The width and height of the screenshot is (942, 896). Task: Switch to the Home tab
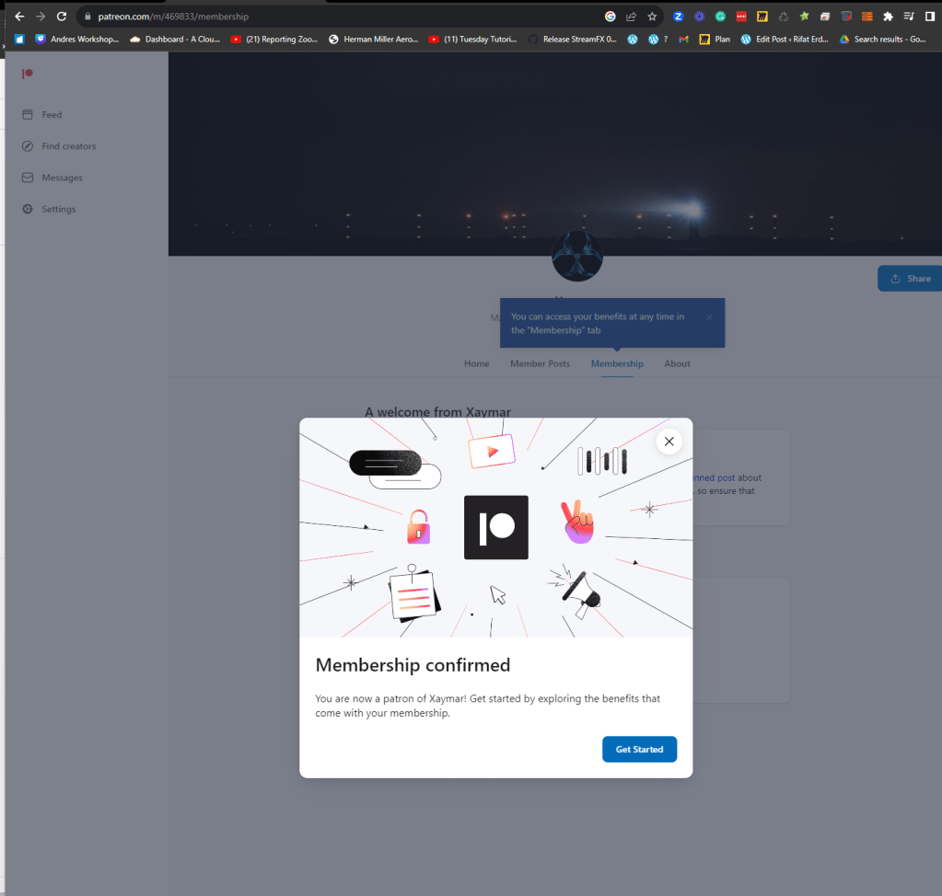pyautogui.click(x=476, y=363)
